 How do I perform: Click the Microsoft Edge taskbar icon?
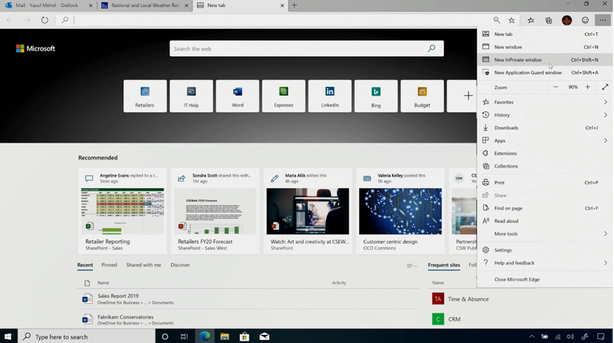click(204, 336)
